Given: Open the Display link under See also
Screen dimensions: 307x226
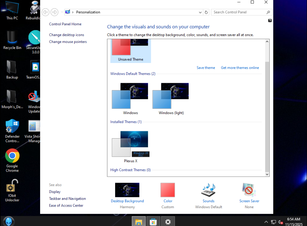Looking at the screenshot, I should [55, 192].
